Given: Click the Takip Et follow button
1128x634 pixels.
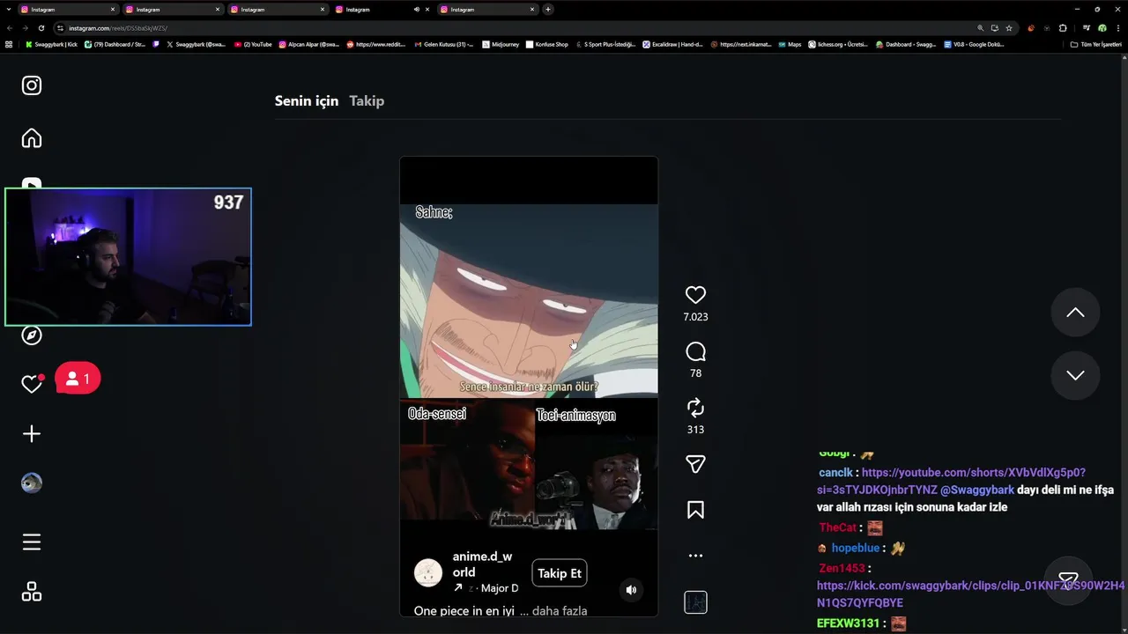Looking at the screenshot, I should [560, 573].
